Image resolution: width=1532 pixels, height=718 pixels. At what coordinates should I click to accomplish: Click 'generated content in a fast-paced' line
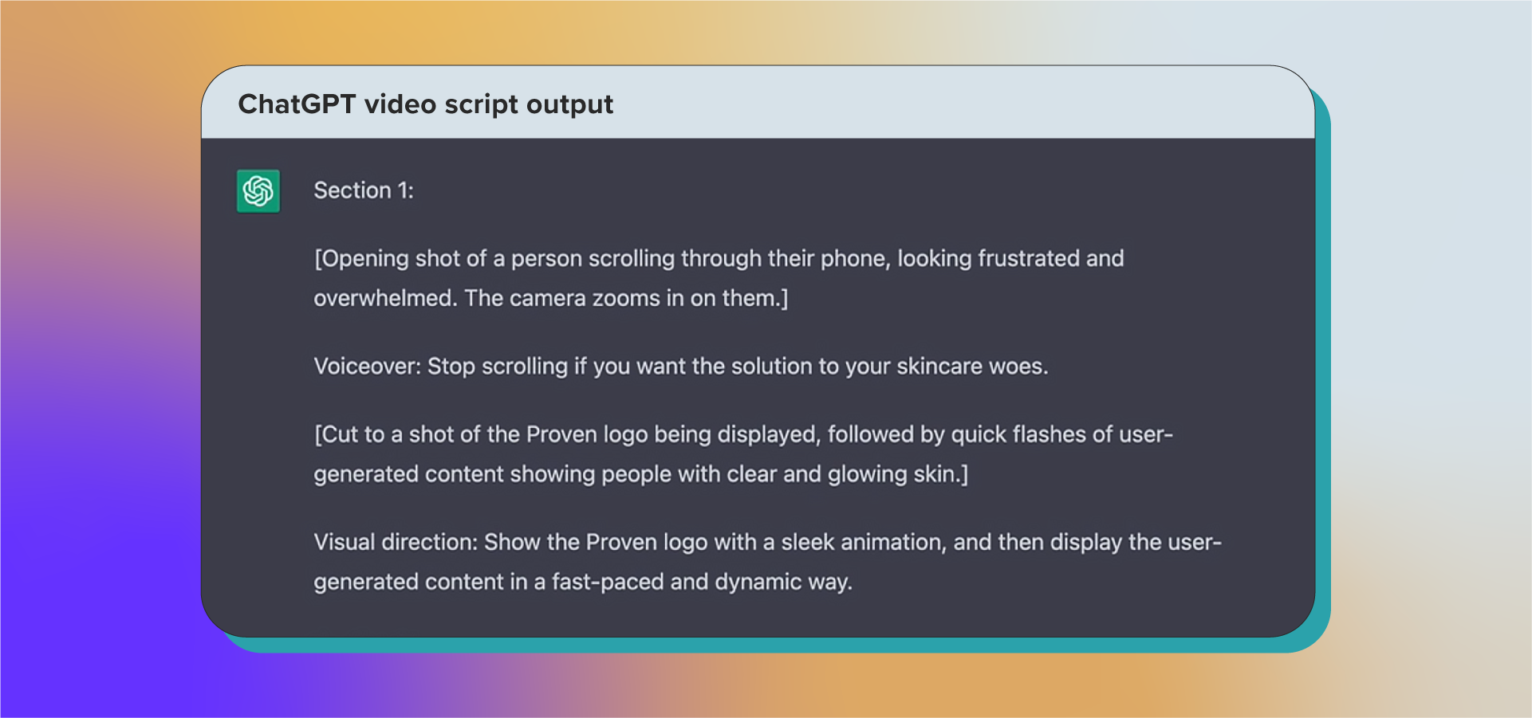click(x=583, y=582)
